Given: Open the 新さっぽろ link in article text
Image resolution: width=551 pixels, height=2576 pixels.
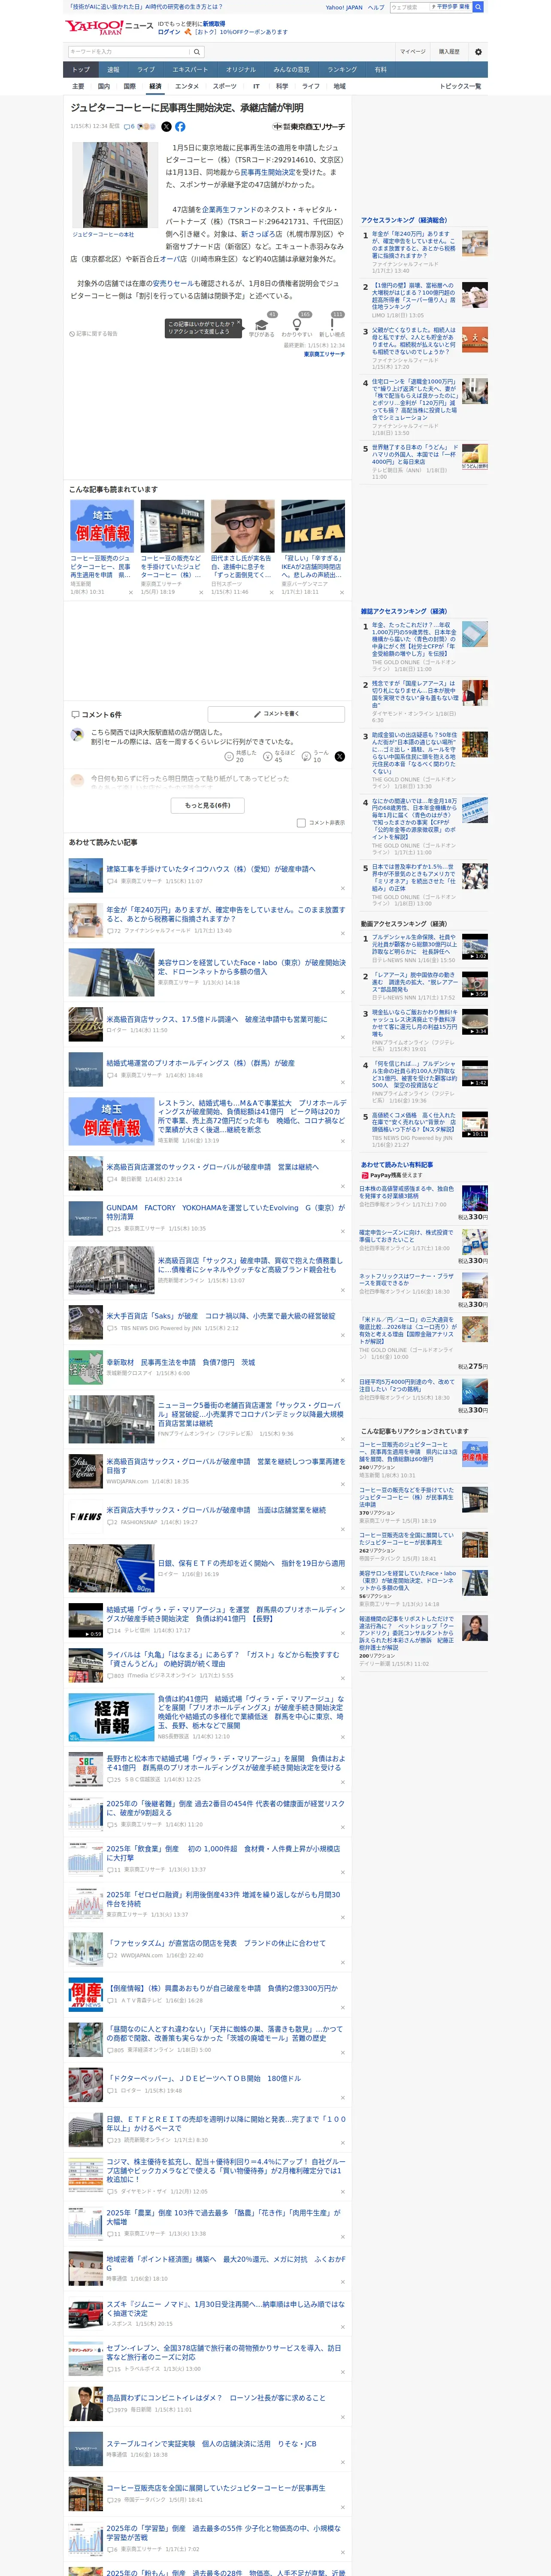Looking at the screenshot, I should [258, 234].
